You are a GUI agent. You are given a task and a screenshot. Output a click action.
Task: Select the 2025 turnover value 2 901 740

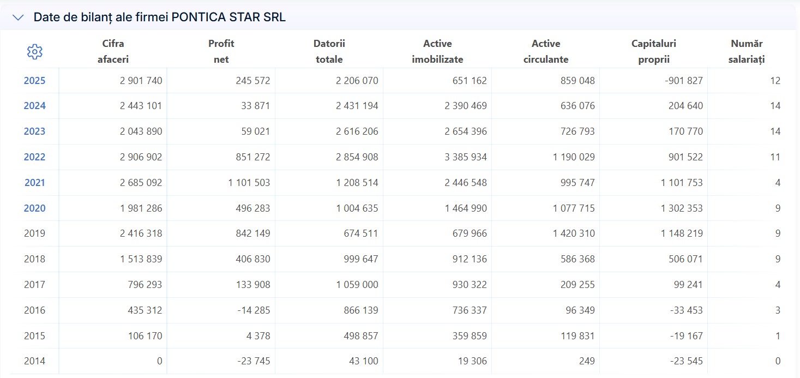pyautogui.click(x=141, y=81)
